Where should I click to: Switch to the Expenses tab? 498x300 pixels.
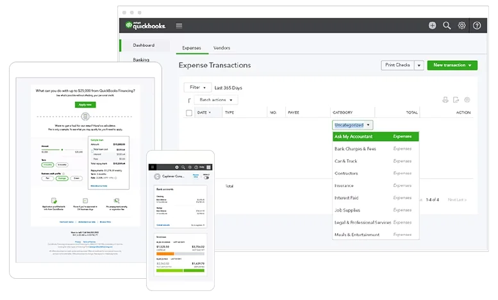click(192, 47)
